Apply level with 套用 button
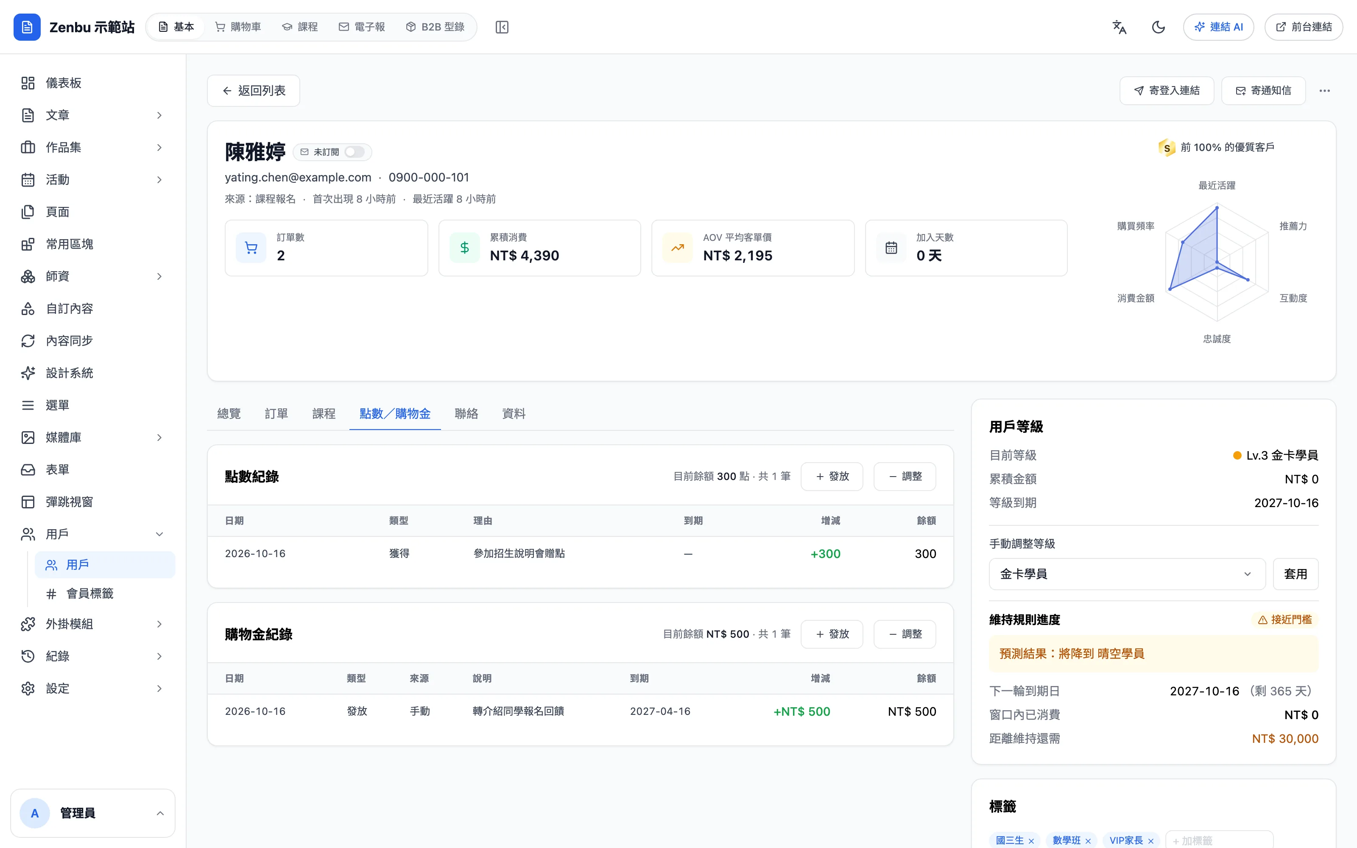 coord(1296,574)
